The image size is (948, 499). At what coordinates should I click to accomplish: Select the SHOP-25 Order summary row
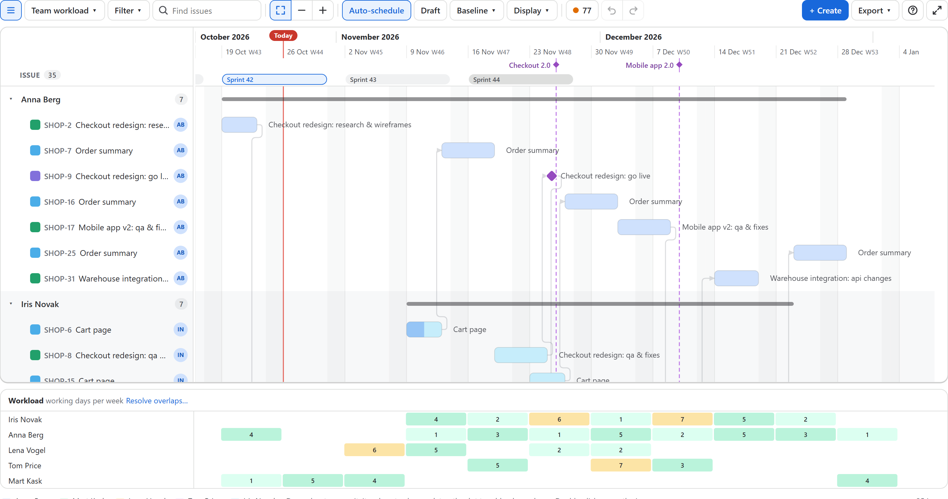[97, 253]
